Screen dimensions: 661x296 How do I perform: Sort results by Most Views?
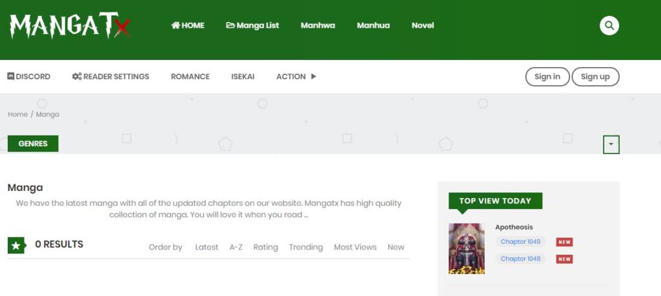355,248
